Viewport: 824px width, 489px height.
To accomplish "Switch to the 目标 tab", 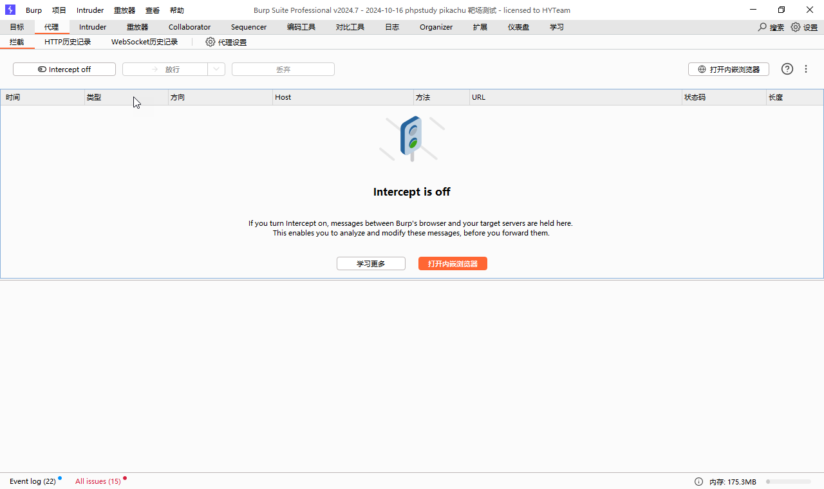I will [x=17, y=27].
